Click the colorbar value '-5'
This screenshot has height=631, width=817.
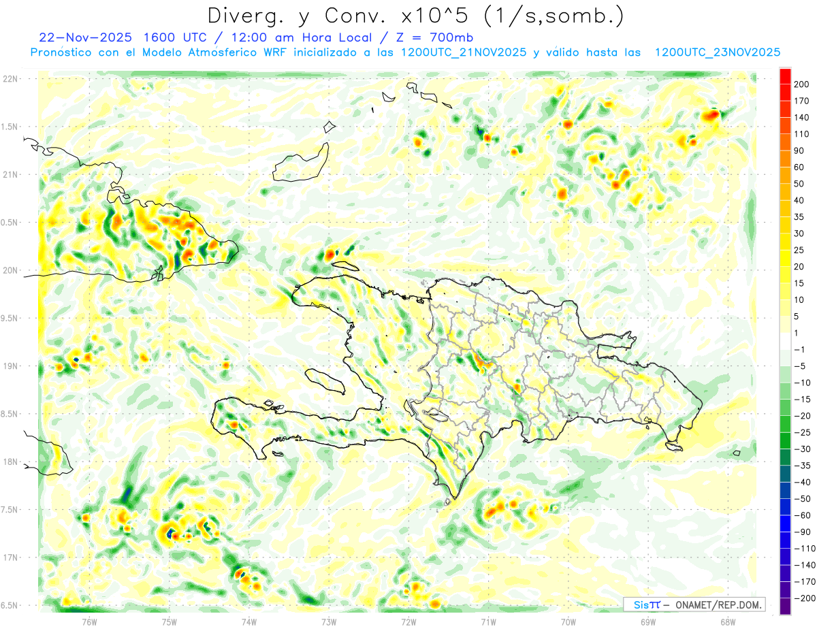pos(800,366)
